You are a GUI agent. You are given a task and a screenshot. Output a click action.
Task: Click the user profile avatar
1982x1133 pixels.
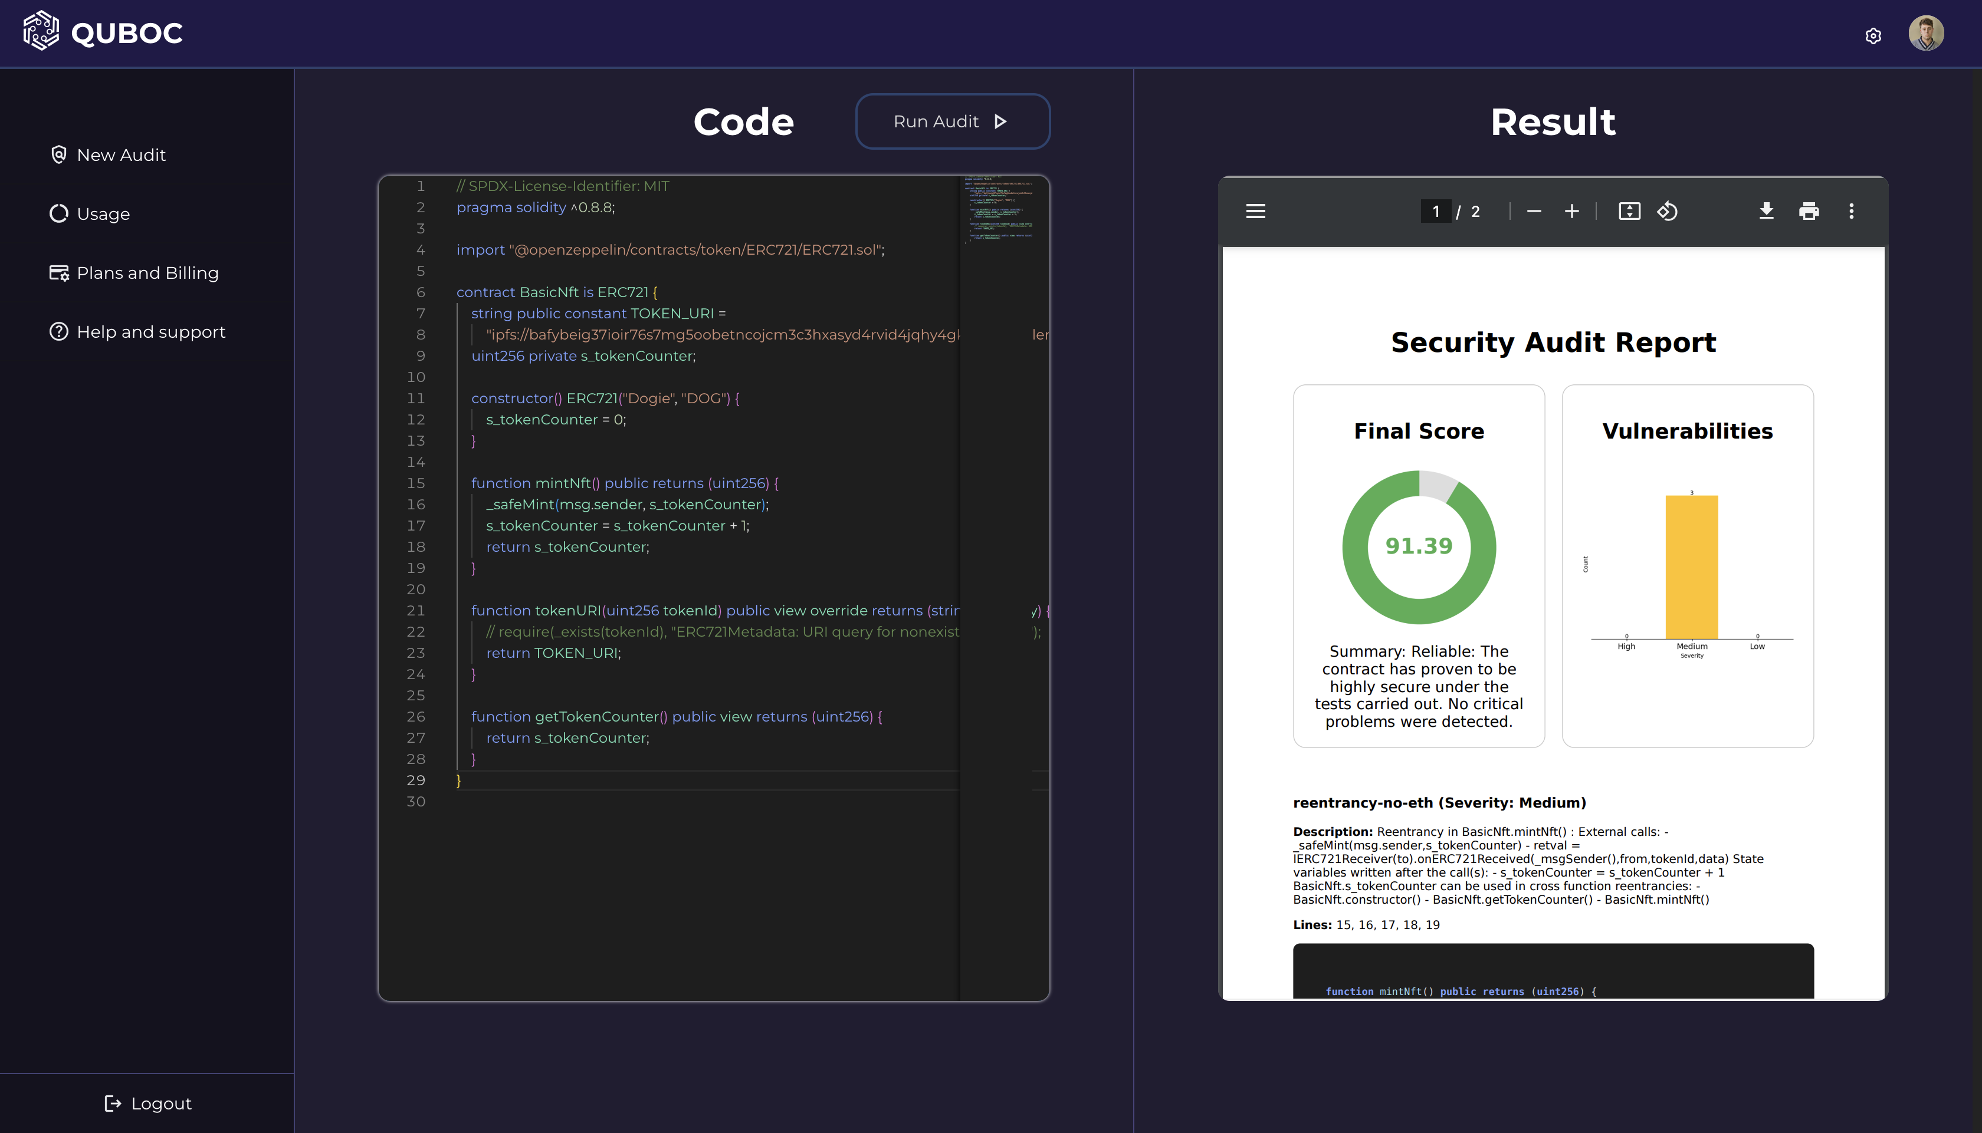pyautogui.click(x=1926, y=34)
